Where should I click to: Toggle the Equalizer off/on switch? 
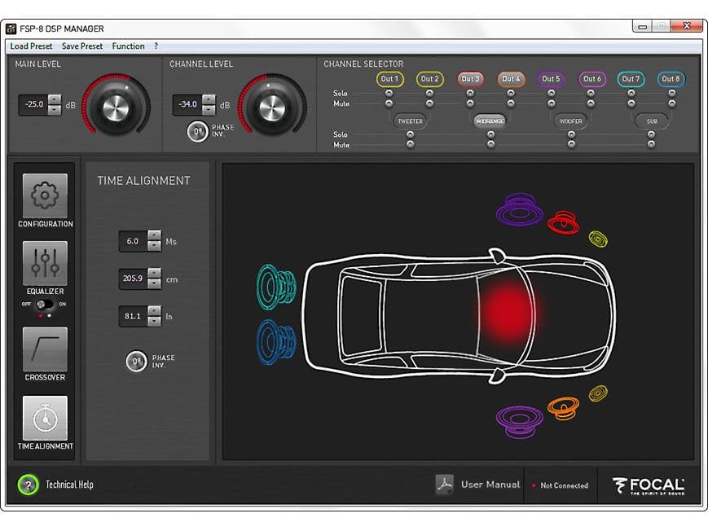coord(44,305)
